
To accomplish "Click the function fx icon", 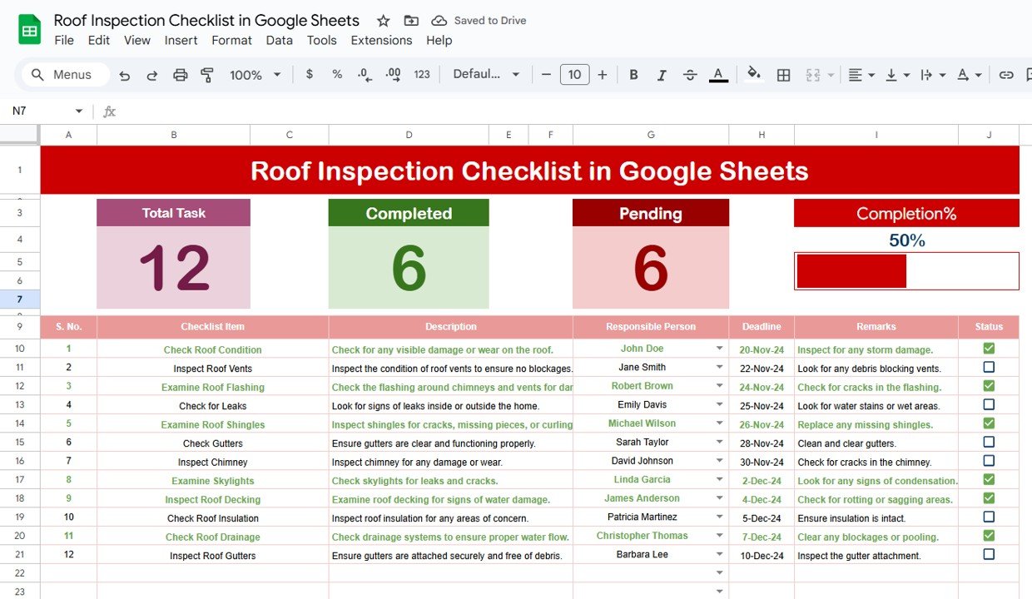I will [x=110, y=111].
